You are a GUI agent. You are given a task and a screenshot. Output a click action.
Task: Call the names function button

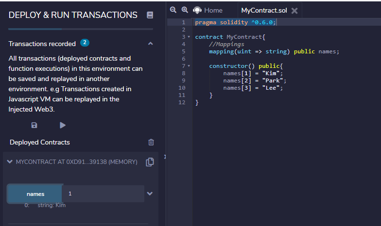click(x=35, y=194)
